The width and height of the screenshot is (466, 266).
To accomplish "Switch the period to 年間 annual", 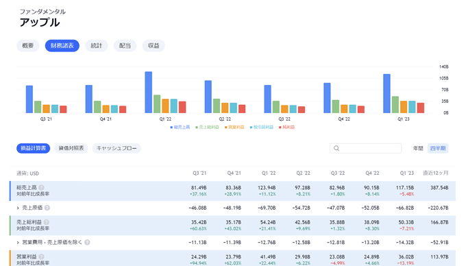I will [x=418, y=148].
